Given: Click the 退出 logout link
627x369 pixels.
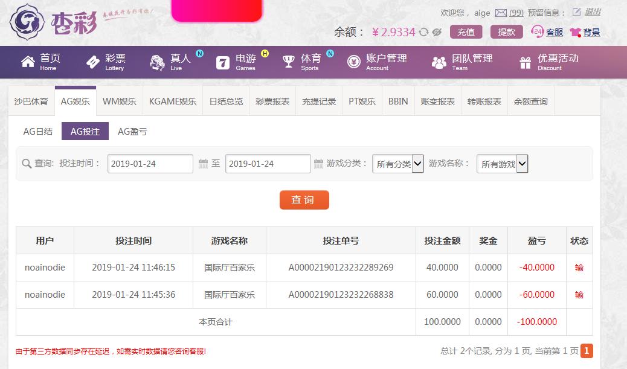Looking at the screenshot, I should coord(592,12).
